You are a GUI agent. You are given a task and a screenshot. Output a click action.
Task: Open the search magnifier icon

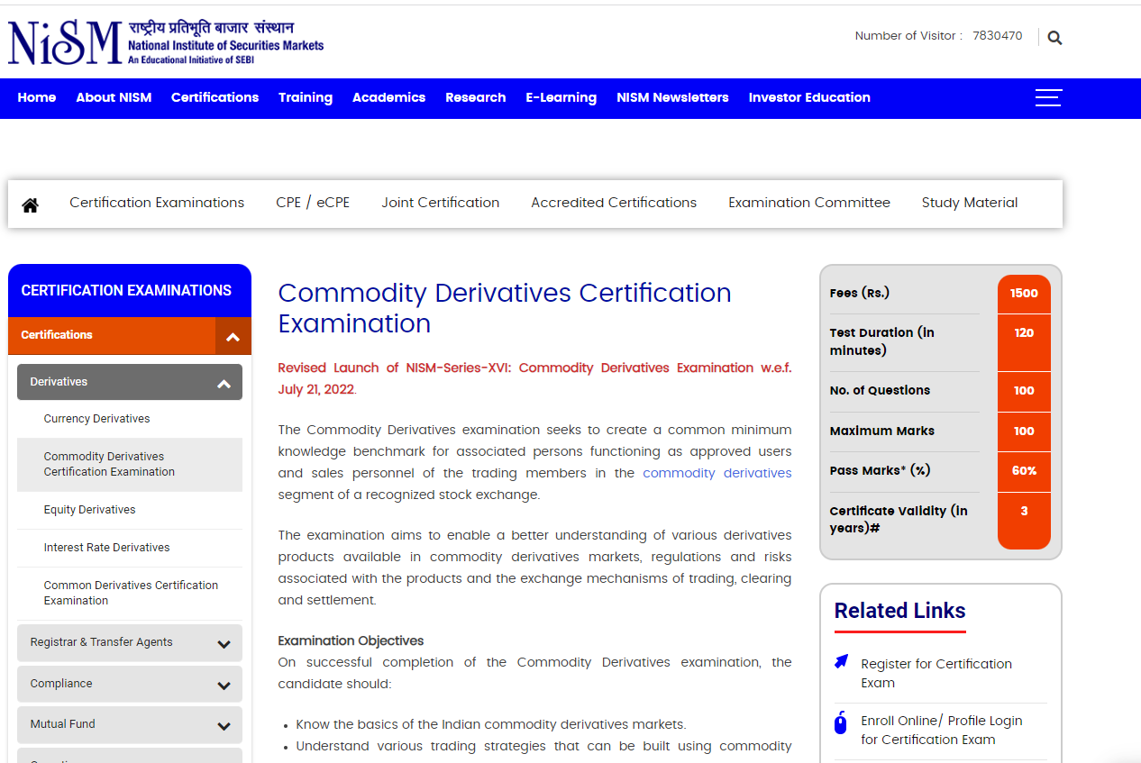click(1054, 38)
